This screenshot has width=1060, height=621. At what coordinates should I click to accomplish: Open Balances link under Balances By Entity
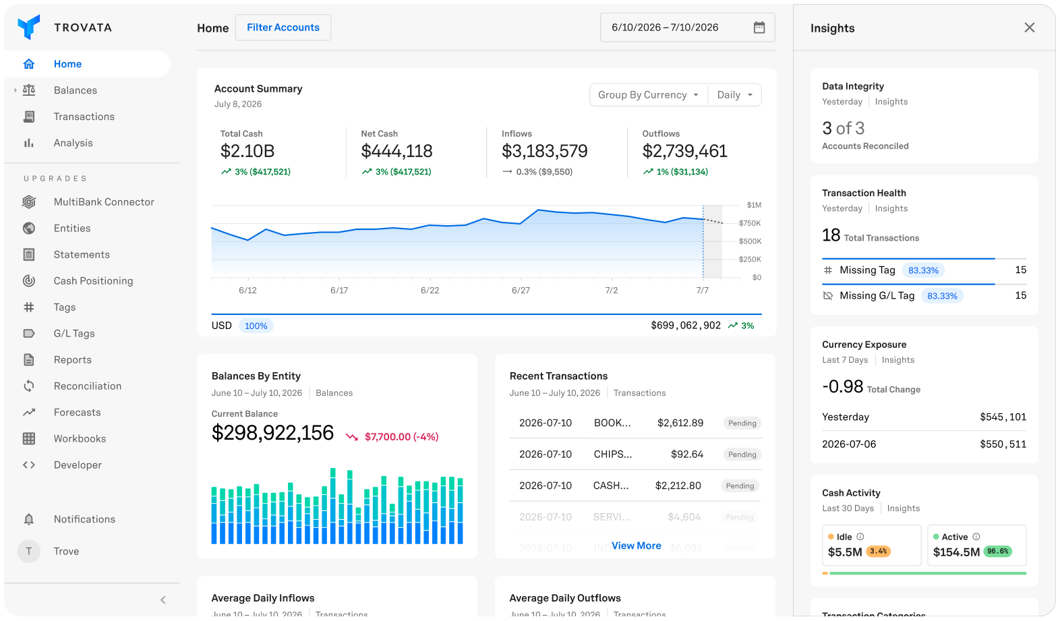coord(334,393)
